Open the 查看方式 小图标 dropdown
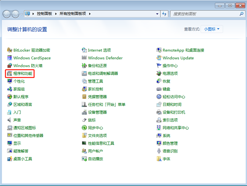 (x=212, y=29)
